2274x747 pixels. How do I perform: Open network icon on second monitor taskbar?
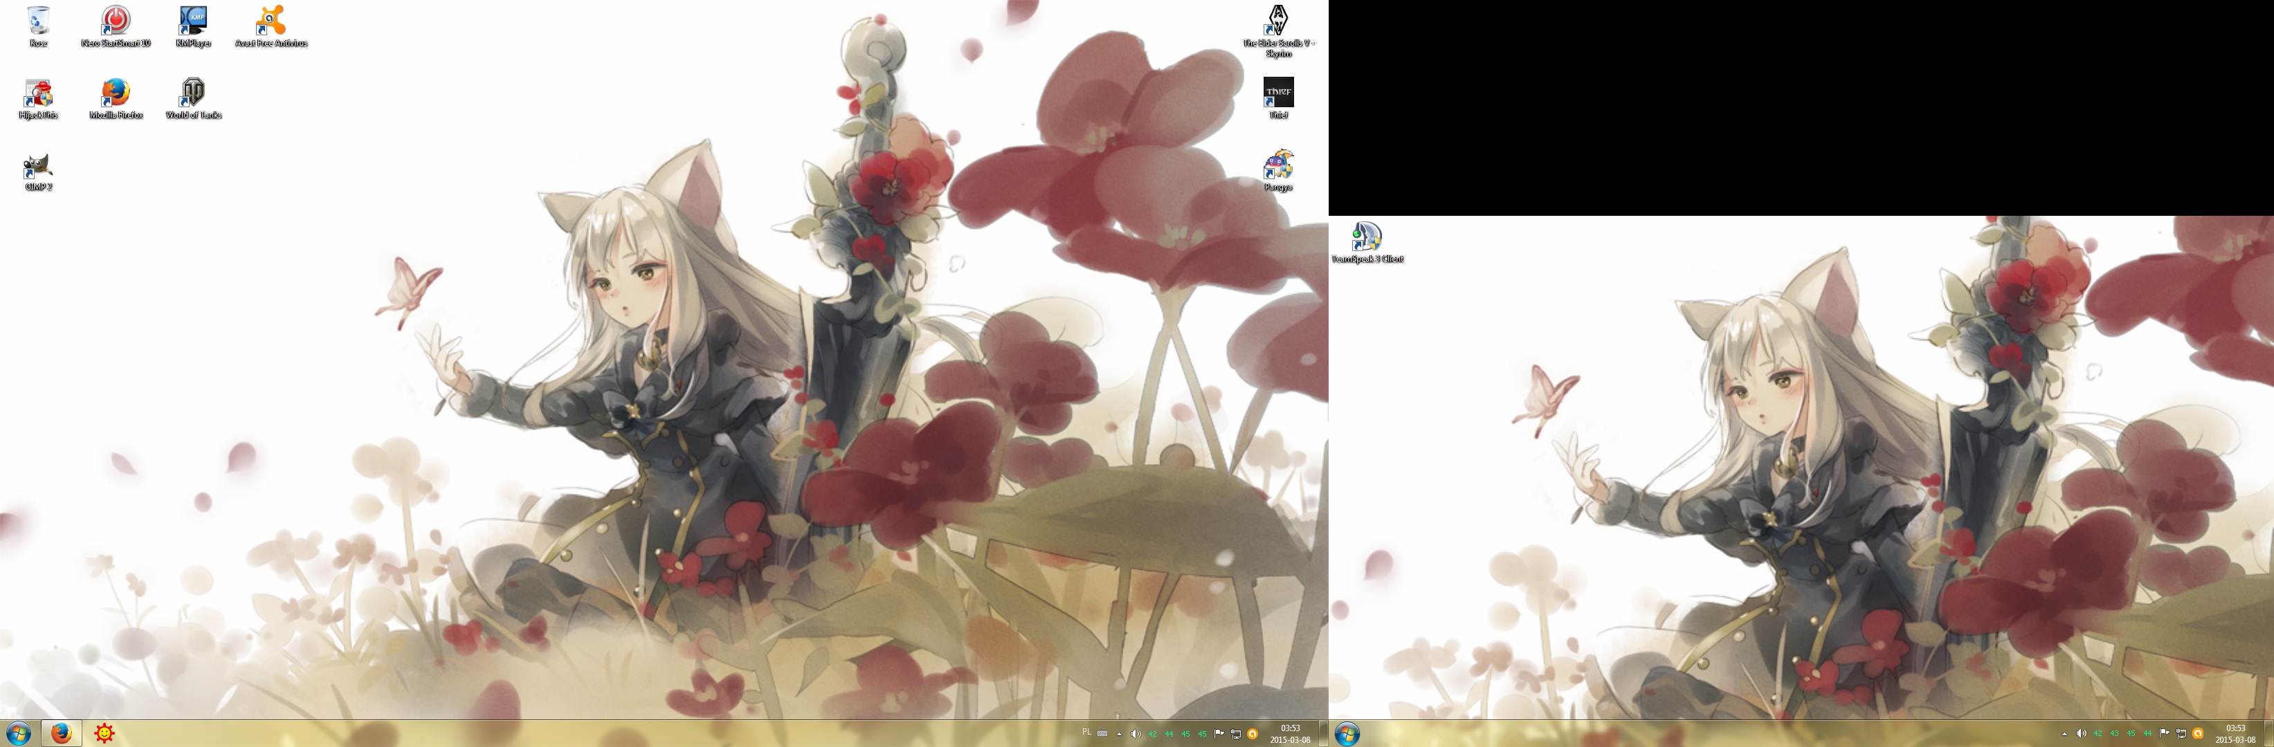[x=2181, y=734]
